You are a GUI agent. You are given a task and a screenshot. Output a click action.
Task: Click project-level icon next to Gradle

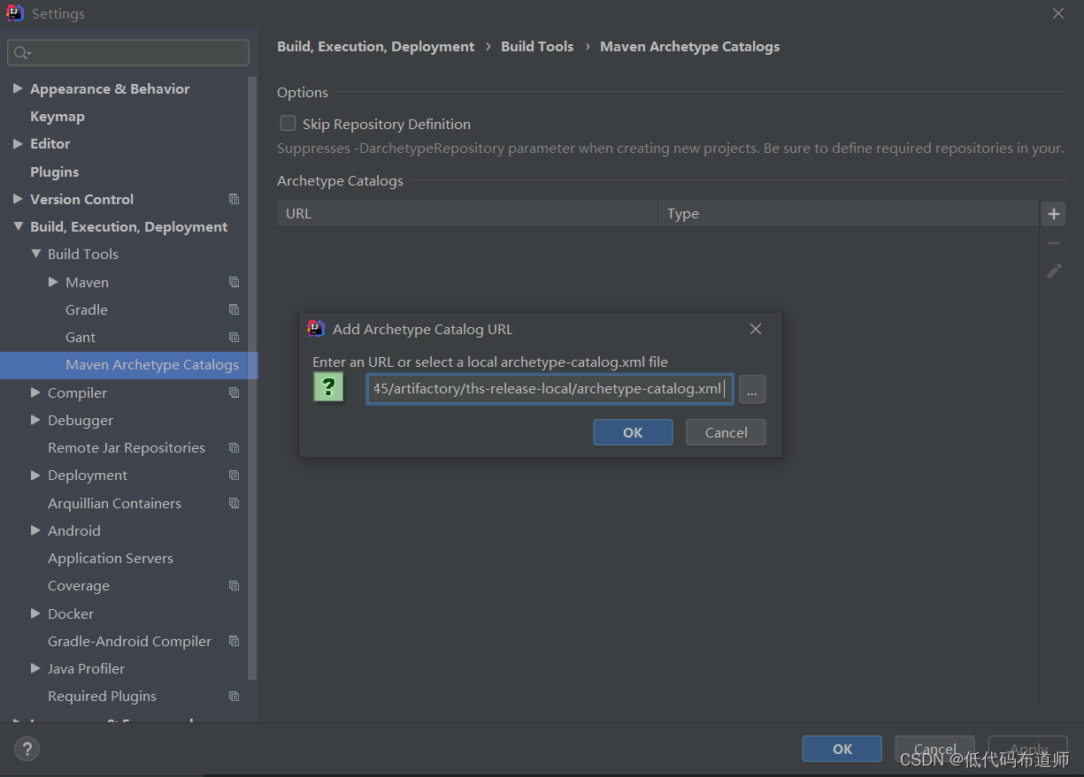pos(234,309)
